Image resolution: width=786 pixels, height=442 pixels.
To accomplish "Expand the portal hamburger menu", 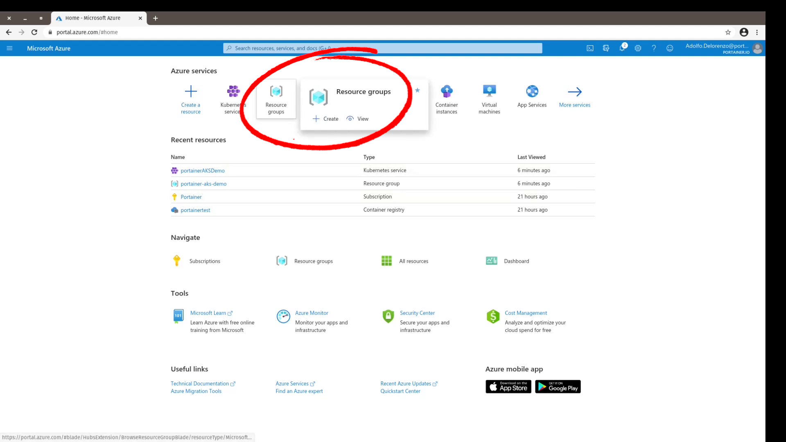I will [9, 48].
